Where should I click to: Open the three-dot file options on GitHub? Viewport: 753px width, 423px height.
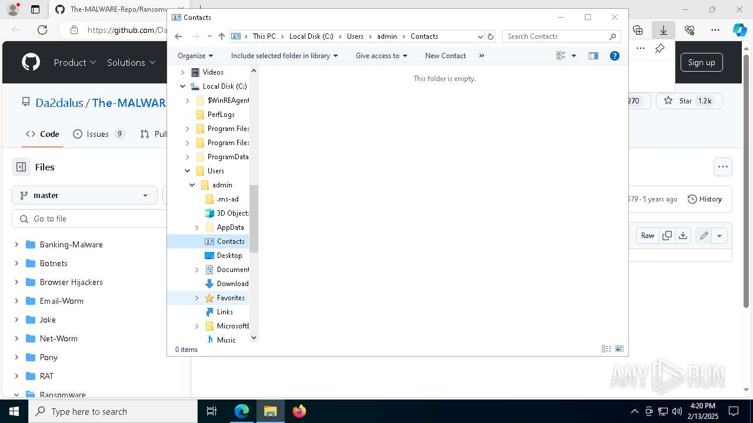[723, 167]
